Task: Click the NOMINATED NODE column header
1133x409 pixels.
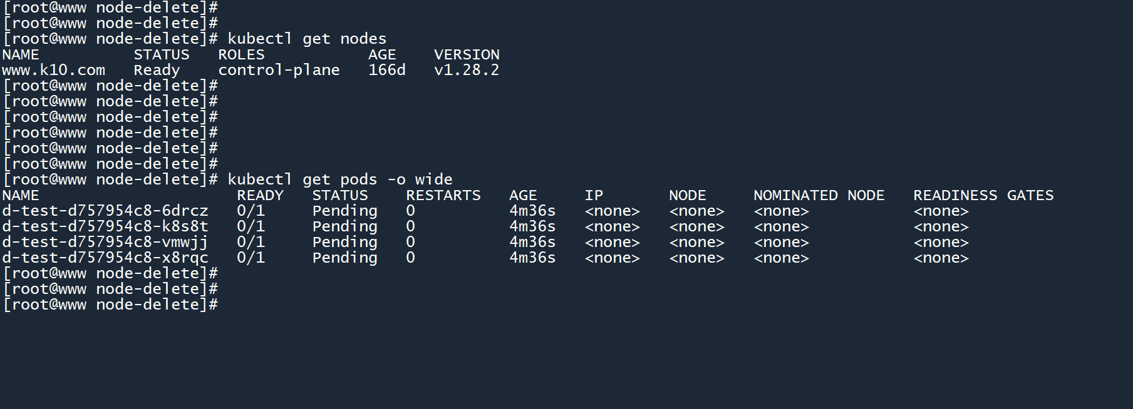Action: point(819,195)
